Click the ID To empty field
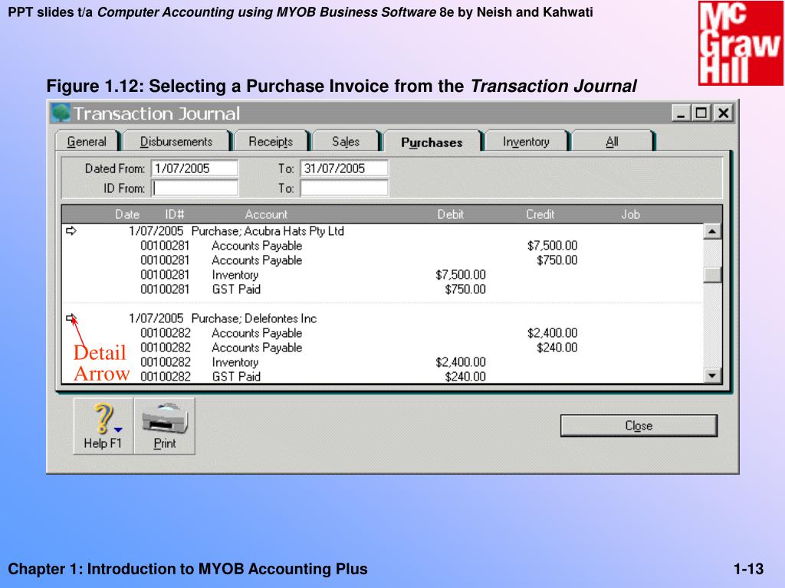Image resolution: width=785 pixels, height=588 pixels. tap(344, 188)
